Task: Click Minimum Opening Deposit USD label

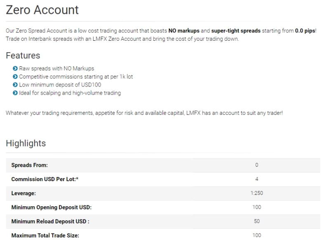Action: [51, 207]
